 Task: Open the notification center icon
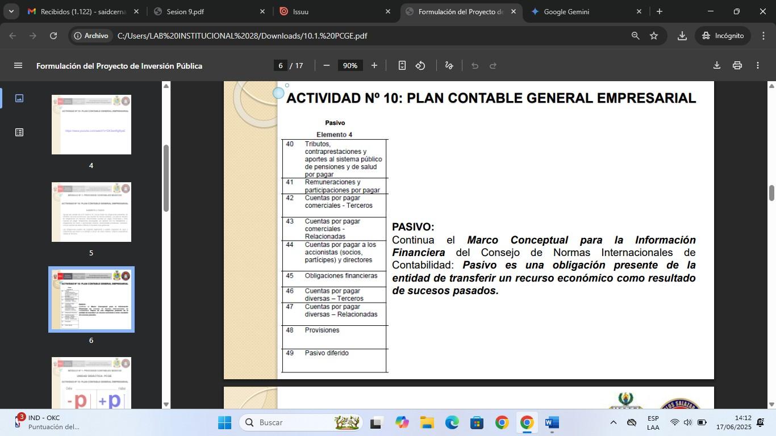pos(761,422)
